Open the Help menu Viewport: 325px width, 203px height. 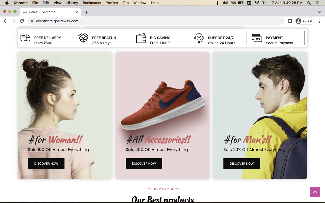(x=155, y=3)
